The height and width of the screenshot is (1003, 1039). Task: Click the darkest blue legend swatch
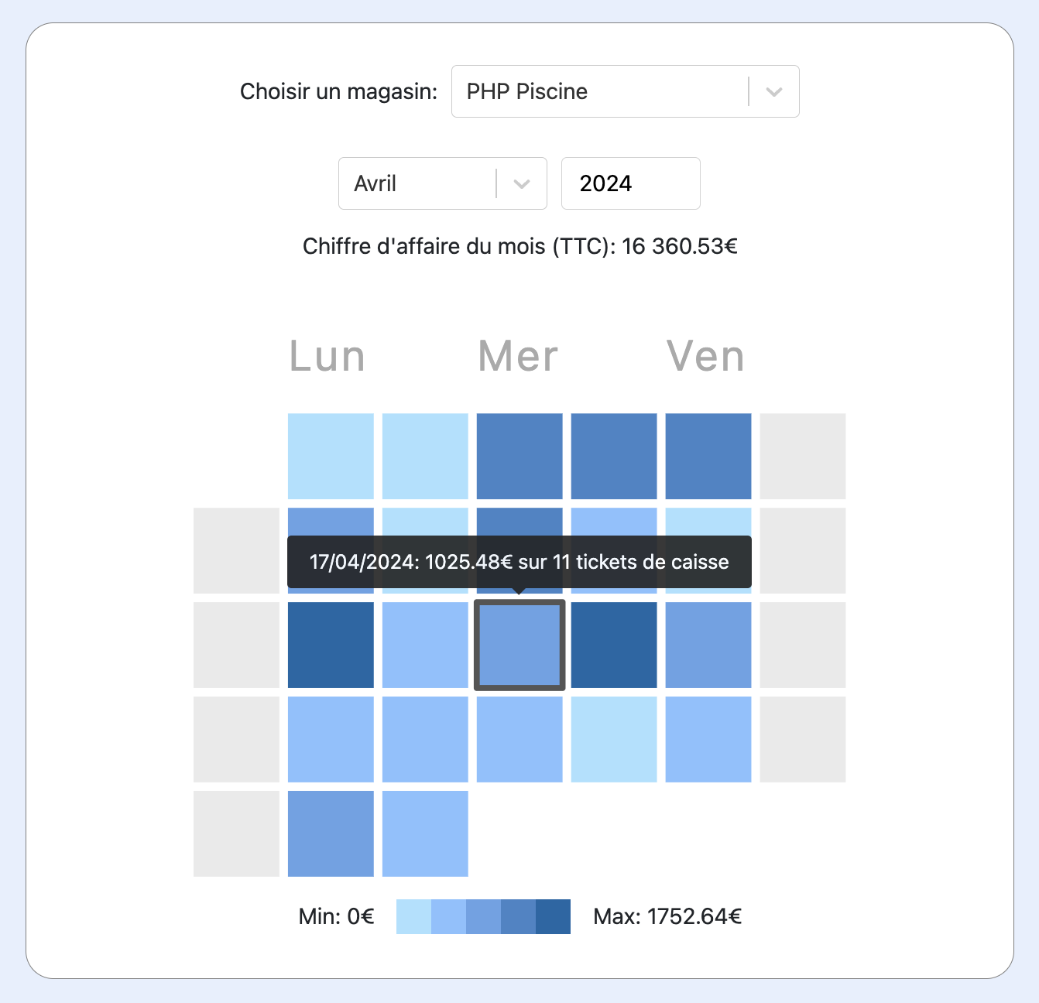(553, 916)
